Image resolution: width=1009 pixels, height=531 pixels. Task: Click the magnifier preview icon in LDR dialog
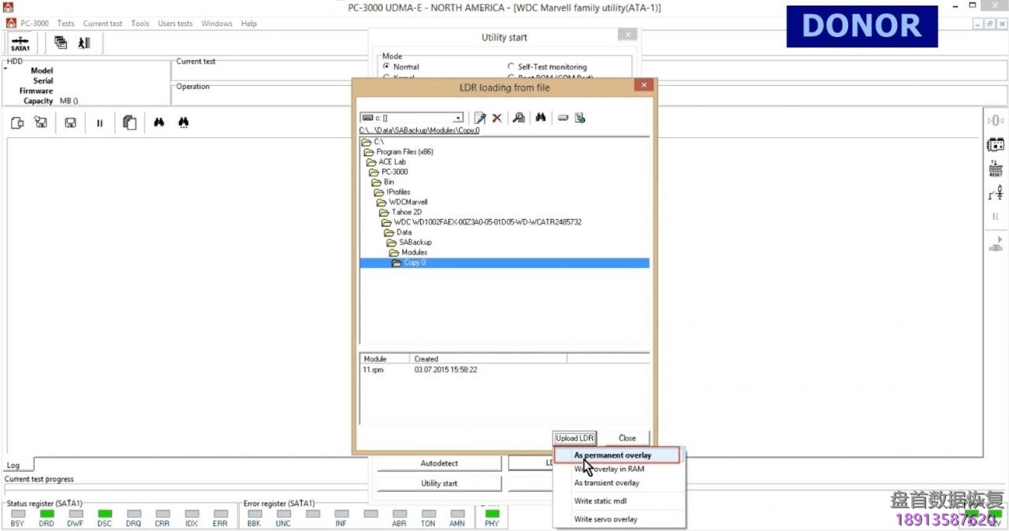tap(519, 118)
